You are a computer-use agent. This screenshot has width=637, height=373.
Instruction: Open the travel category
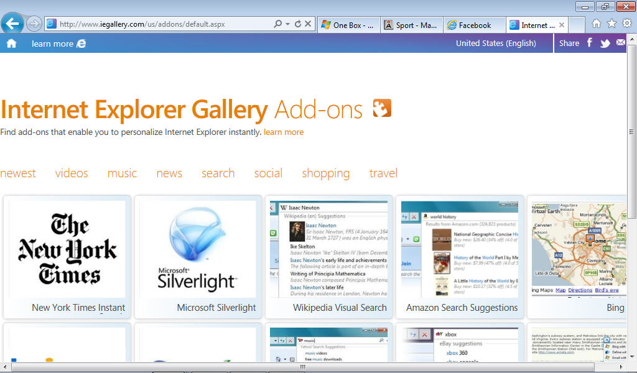[383, 173]
